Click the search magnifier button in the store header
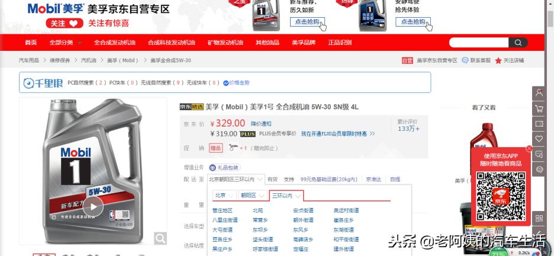 click(x=518, y=43)
